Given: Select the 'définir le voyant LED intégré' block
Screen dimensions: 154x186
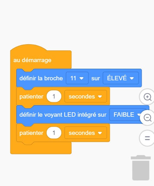Looking at the screenshot, I should (63, 115).
